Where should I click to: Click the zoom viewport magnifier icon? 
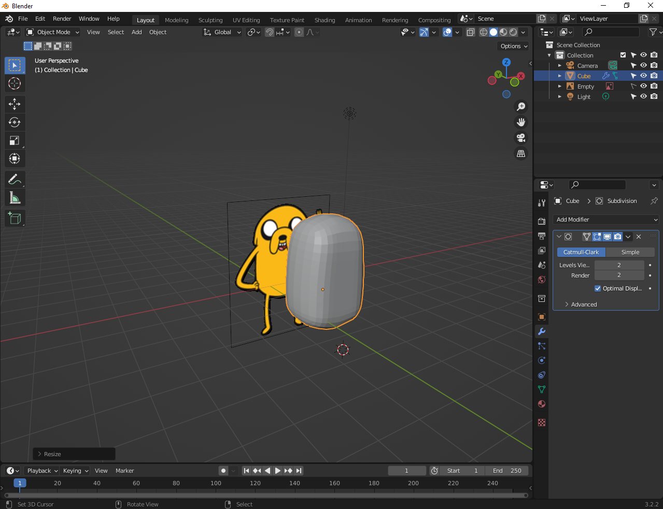(521, 107)
